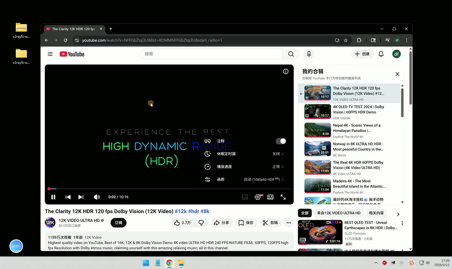Show video info card icon
This screenshot has width=452, height=269.
pos(286,72)
